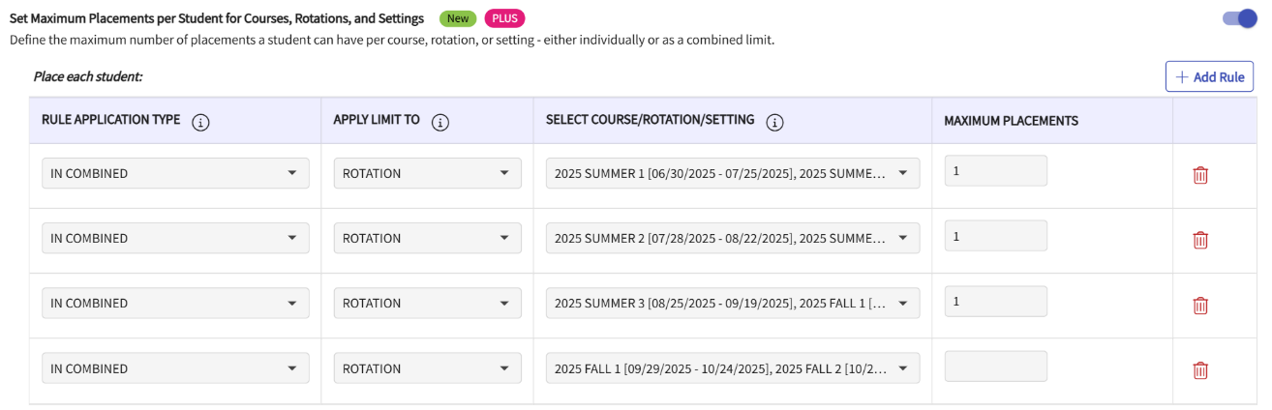1272x410 pixels.
Task: Open the 2025 Summer 1 rotation selector
Action: coord(733,174)
